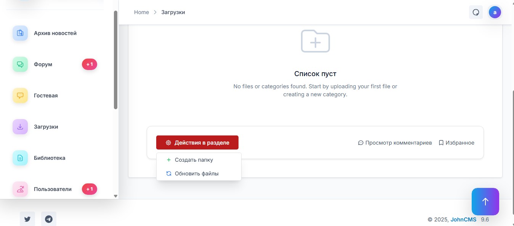Screen dimensions: 514x226
Task: Open the Форум chat icon
Action: point(20,64)
